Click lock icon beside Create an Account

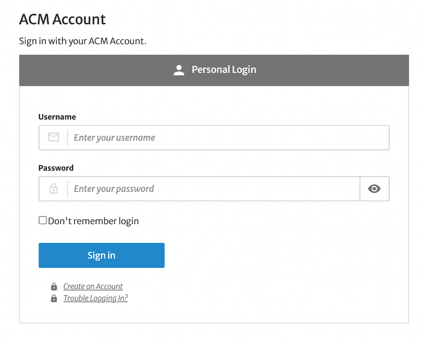pyautogui.click(x=54, y=286)
